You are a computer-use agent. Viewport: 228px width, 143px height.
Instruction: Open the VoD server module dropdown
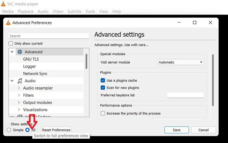(x=180, y=62)
